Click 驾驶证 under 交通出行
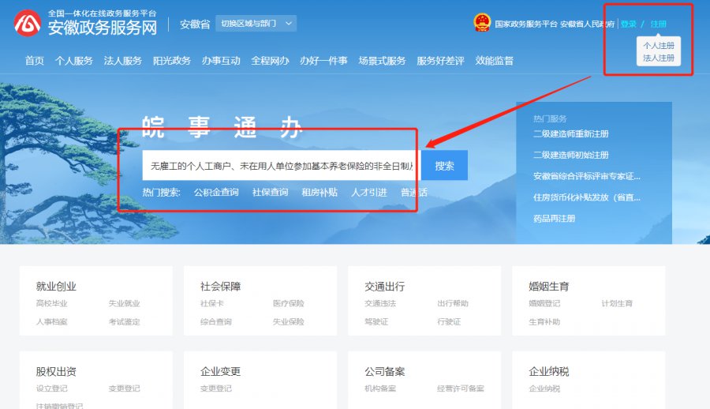 [376, 322]
